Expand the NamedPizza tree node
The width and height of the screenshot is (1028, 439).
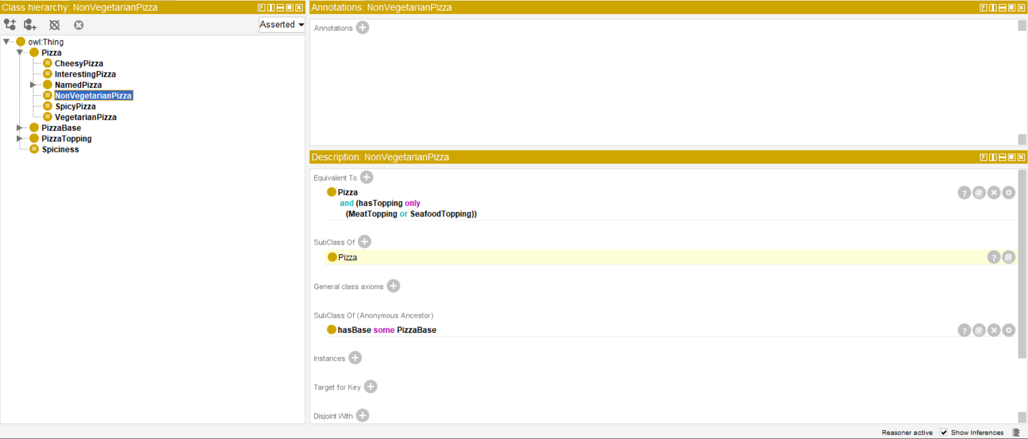point(33,85)
